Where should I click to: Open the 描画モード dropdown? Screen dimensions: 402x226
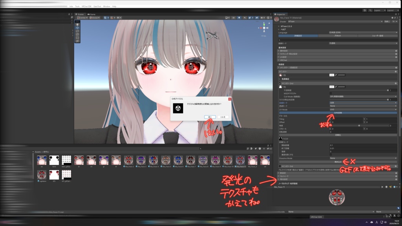[x=363, y=43]
